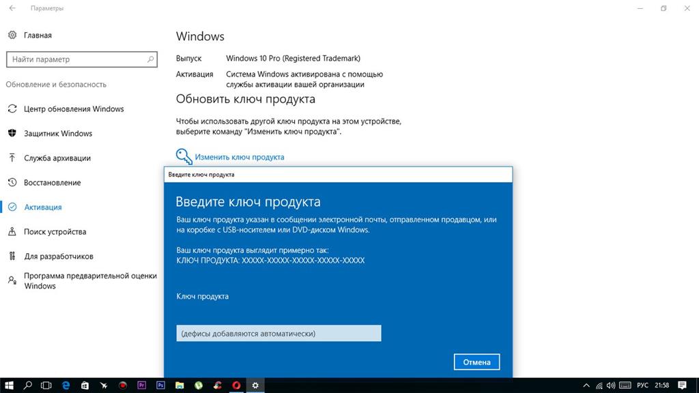The height and width of the screenshot is (393, 699).
Task: Launch Microsoft Edge from taskbar
Action: 66,385
